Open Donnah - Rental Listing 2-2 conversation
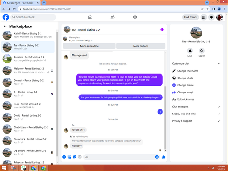 click(x=28, y=82)
